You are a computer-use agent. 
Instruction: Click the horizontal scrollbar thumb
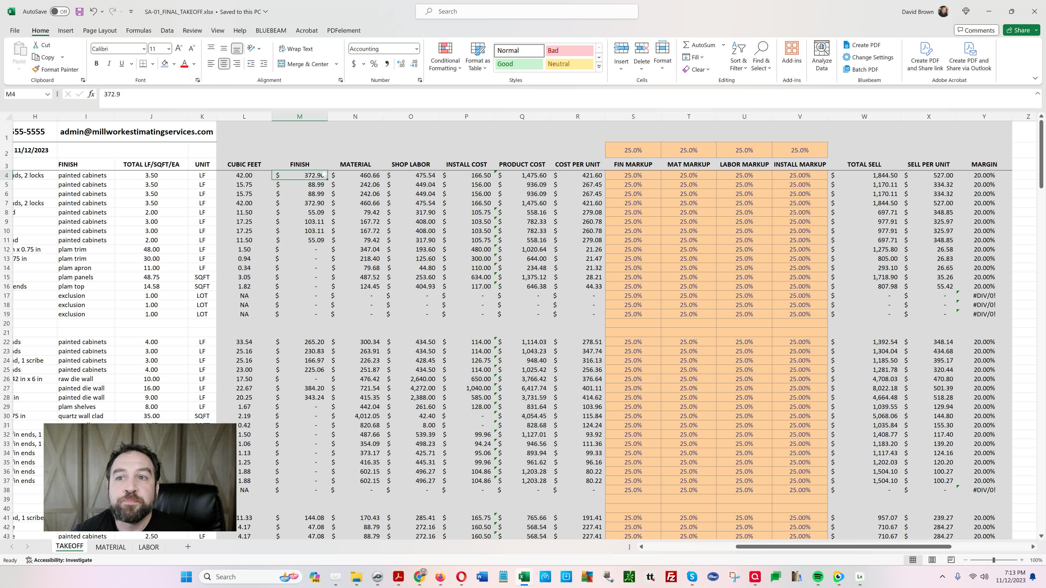pos(843,547)
